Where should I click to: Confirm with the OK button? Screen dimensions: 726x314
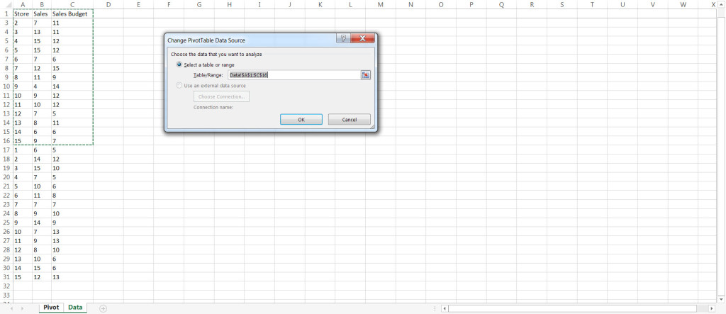(x=301, y=120)
